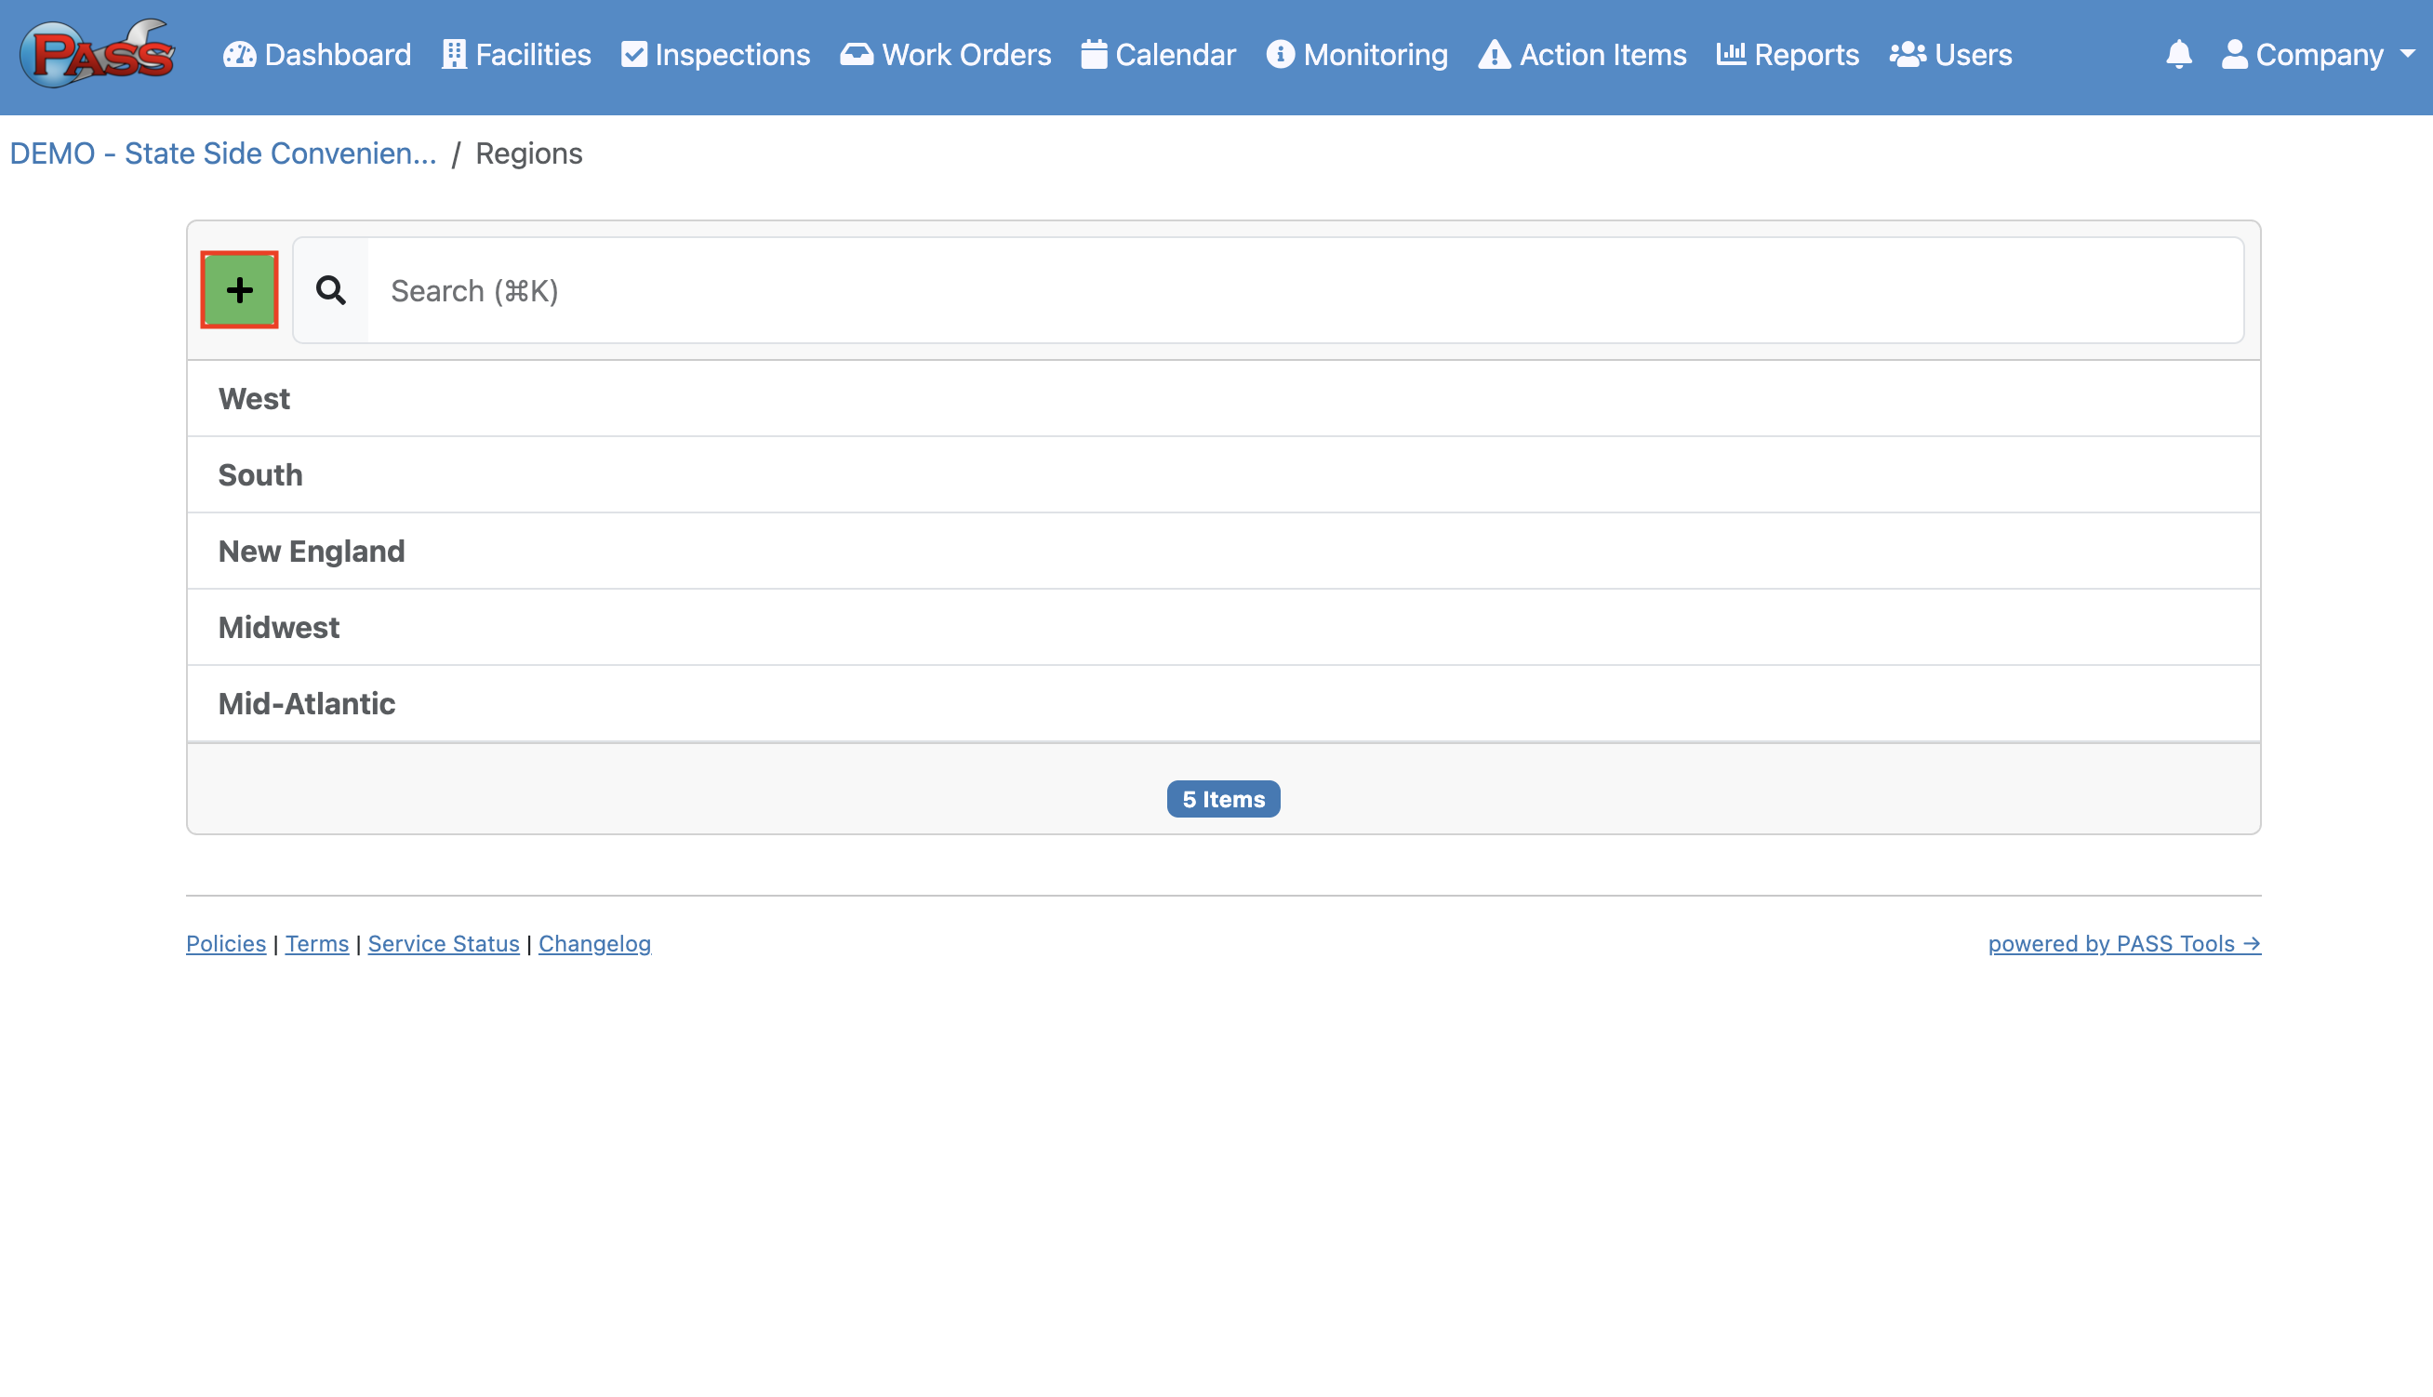This screenshot has width=2433, height=1397.
Task: Open Dashboard from the navigation bar
Action: click(316, 55)
